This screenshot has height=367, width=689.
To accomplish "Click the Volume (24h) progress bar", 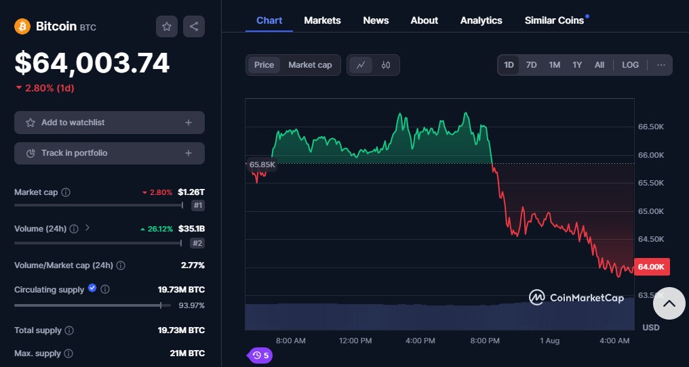I will coord(98,243).
